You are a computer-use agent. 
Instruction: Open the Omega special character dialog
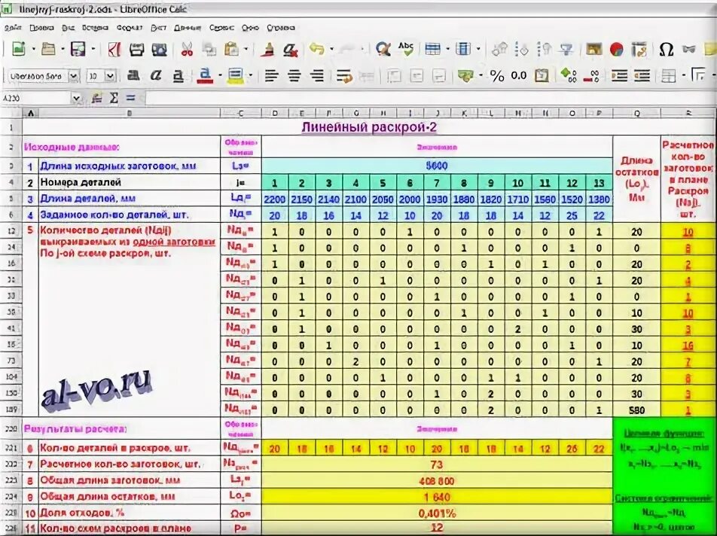pos(667,50)
